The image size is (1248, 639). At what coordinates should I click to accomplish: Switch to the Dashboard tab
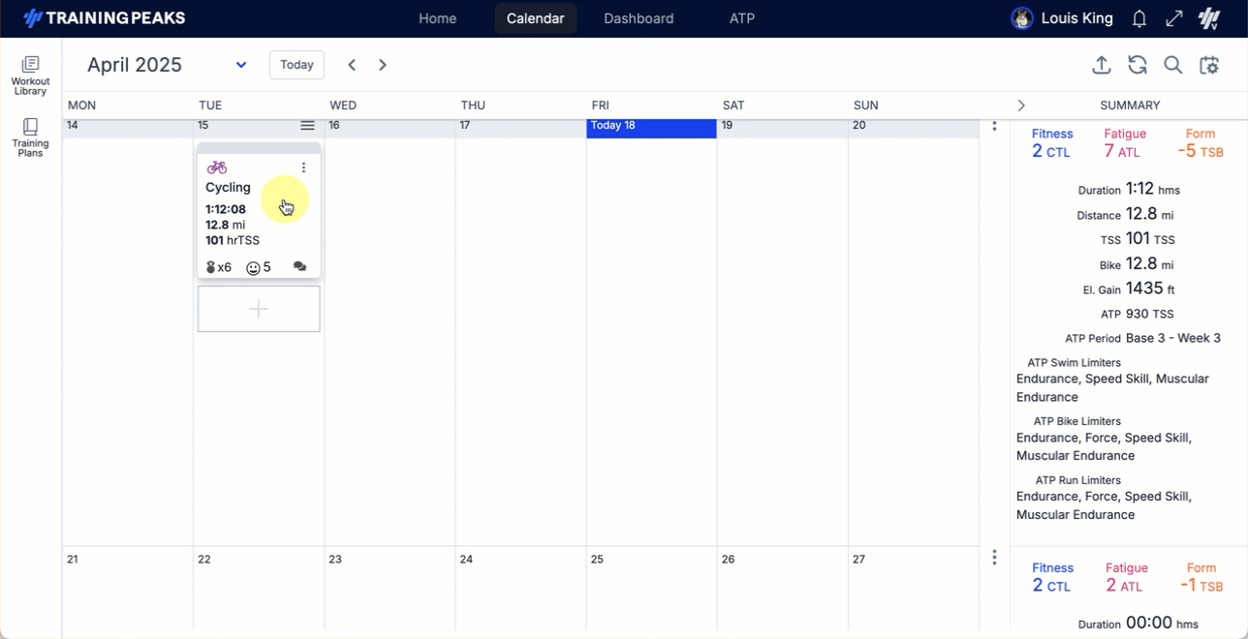tap(638, 18)
